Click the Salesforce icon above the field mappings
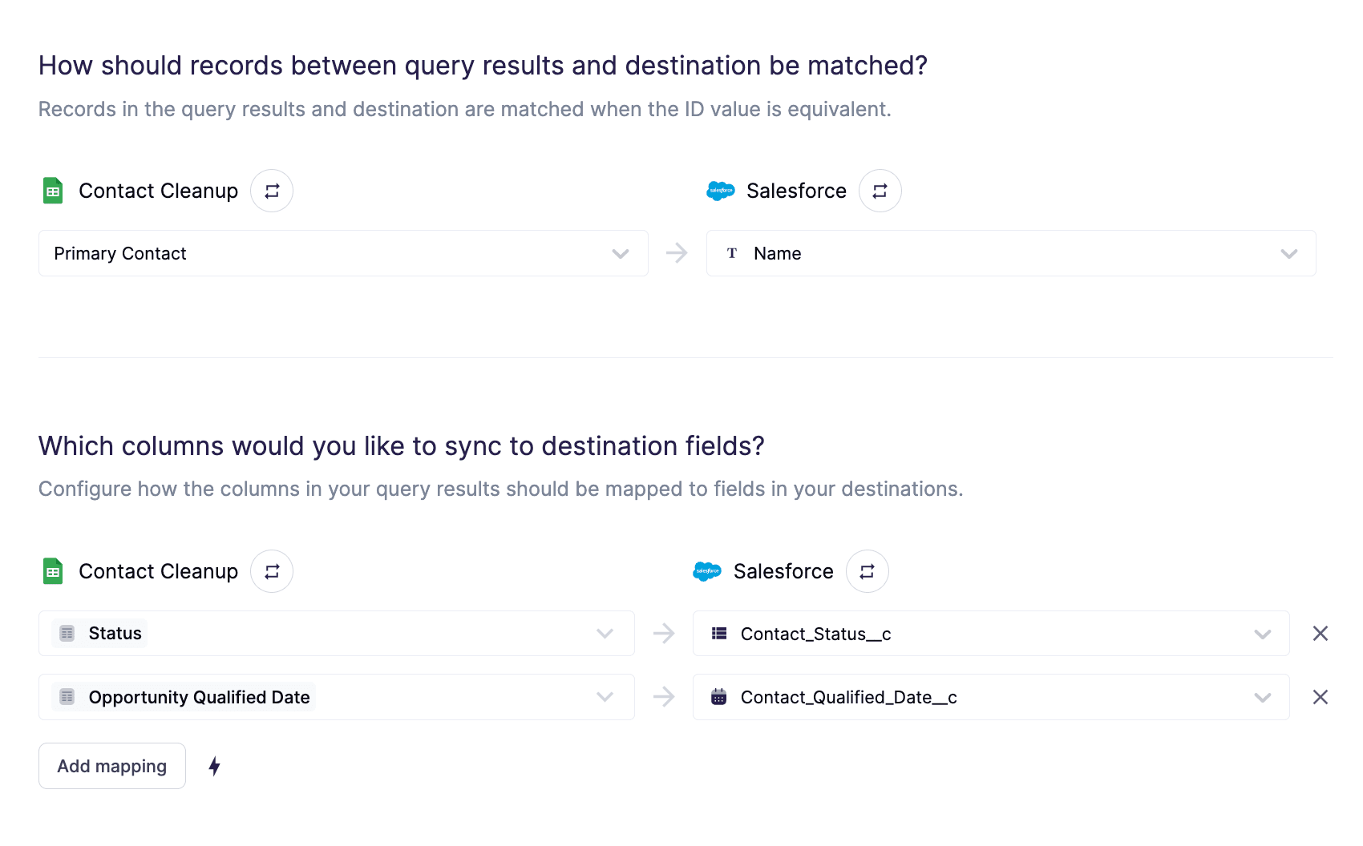The width and height of the screenshot is (1363, 846). [707, 571]
